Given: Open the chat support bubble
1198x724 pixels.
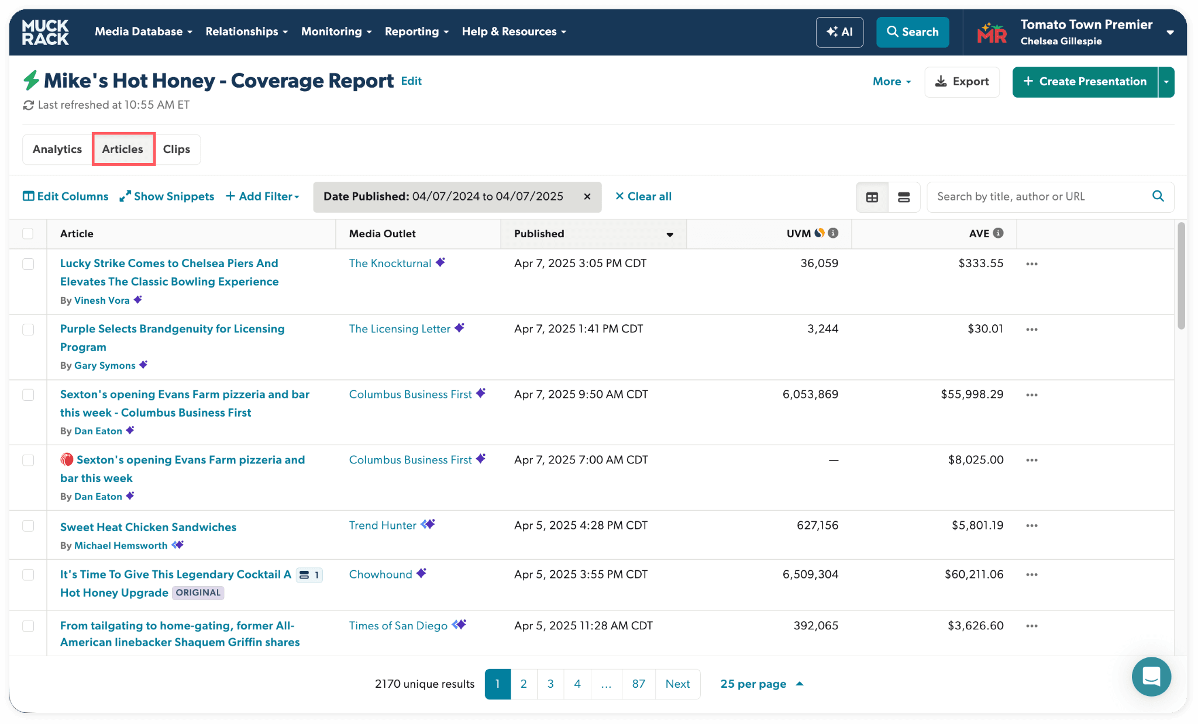Looking at the screenshot, I should 1151,677.
